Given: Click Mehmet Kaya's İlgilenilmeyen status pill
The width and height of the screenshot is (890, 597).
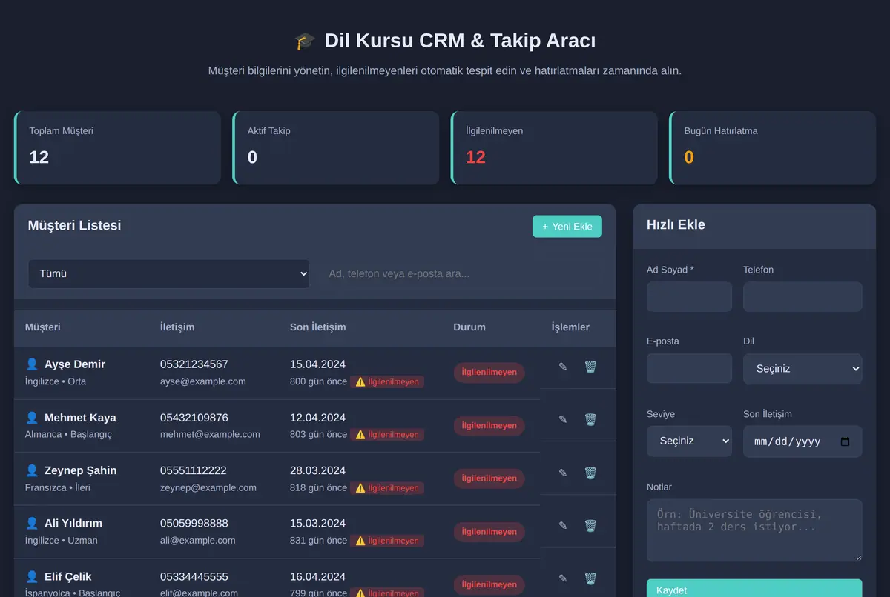Looking at the screenshot, I should (489, 426).
